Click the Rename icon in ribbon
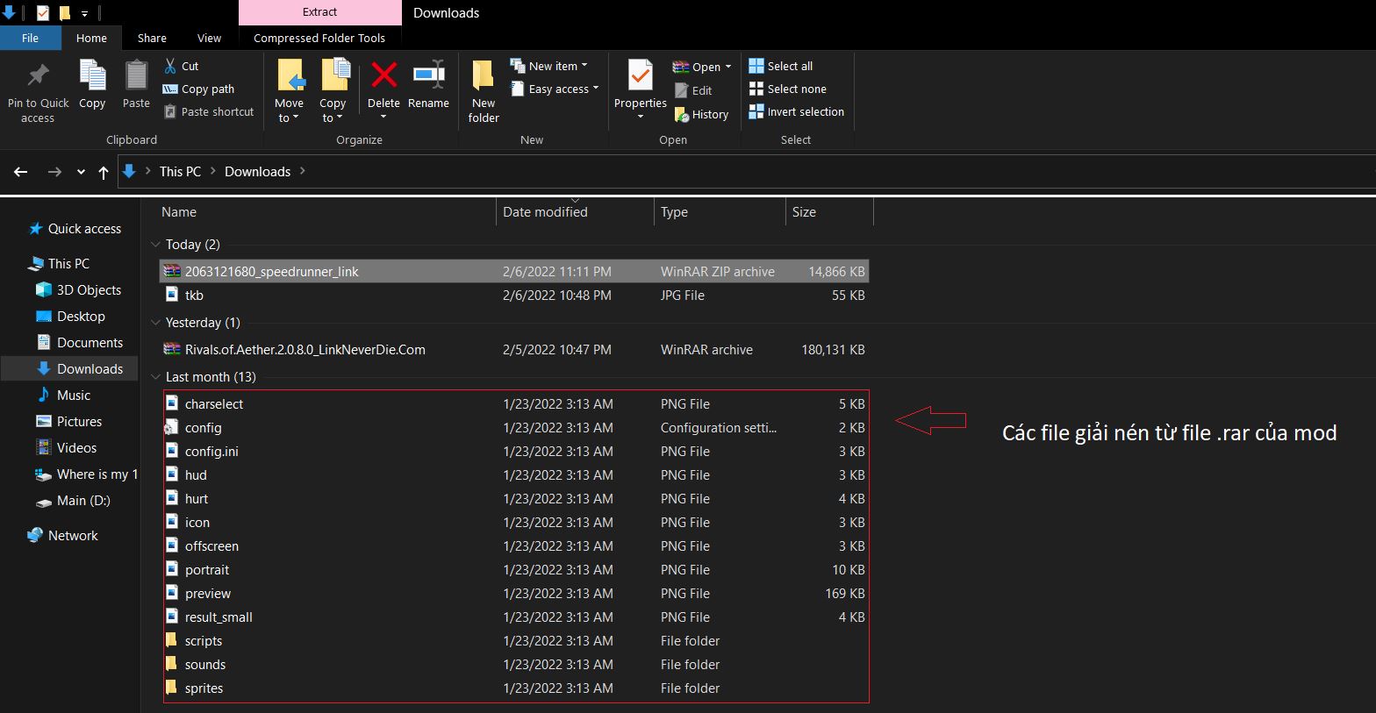The image size is (1376, 713). click(x=428, y=76)
